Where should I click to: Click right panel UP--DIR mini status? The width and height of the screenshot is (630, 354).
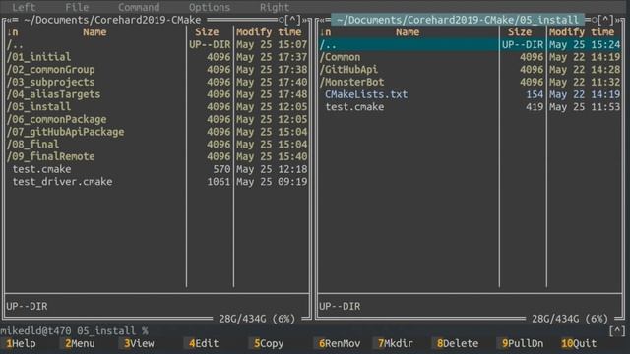340,306
